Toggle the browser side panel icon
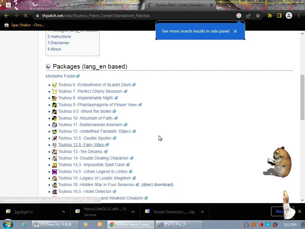Screen dimensions: 305x229 click(279, 16)
